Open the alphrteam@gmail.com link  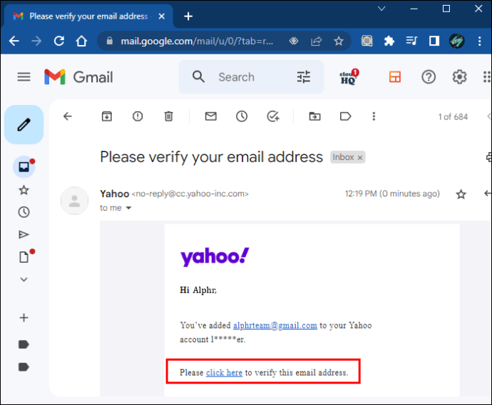tap(275, 325)
